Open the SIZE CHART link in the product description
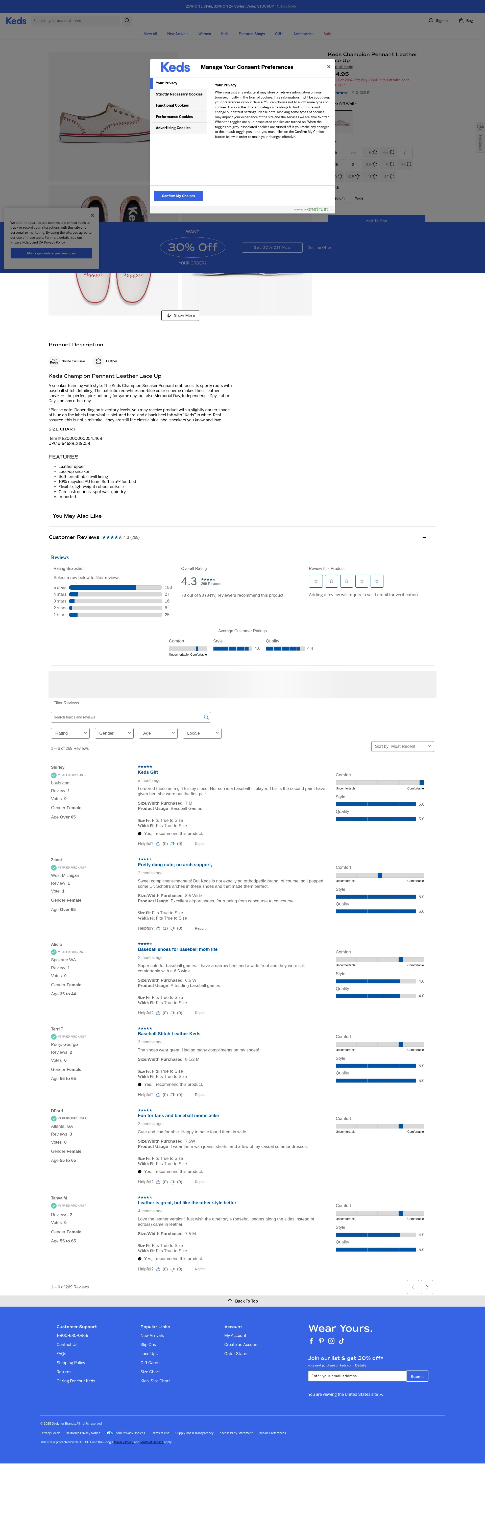The width and height of the screenshot is (485, 1514). (62, 429)
